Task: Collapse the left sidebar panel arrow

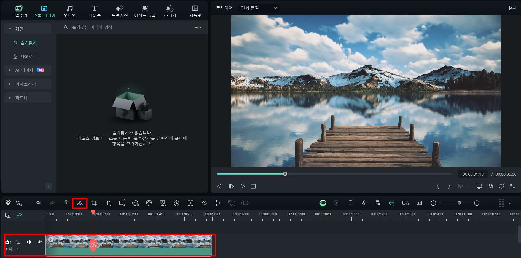Action: pyautogui.click(x=49, y=186)
